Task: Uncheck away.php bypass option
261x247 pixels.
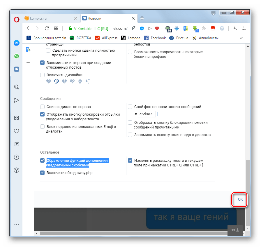Action: tap(43, 173)
